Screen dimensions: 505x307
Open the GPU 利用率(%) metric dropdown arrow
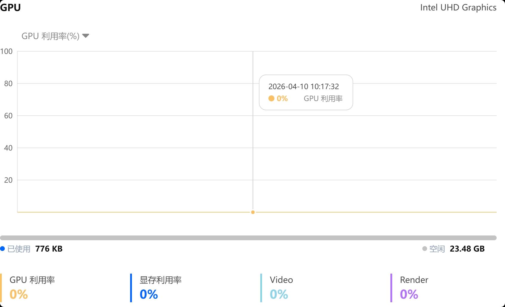click(86, 36)
